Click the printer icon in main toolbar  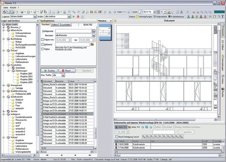28,12
